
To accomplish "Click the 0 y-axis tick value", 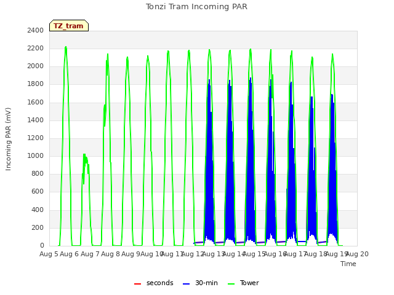I will [x=42, y=246].
